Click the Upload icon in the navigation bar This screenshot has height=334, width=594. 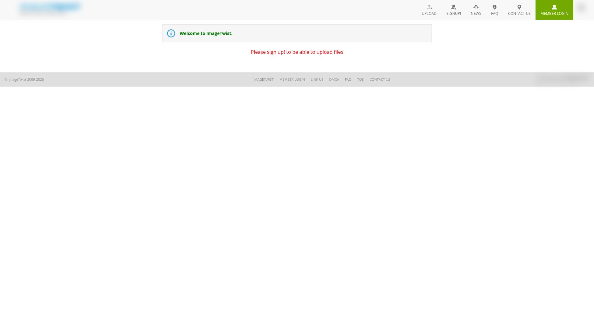[x=429, y=7]
